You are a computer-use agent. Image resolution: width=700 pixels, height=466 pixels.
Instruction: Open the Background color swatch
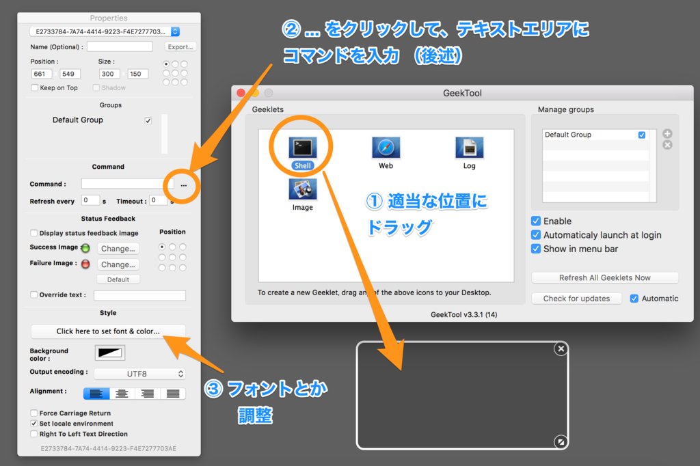(x=110, y=353)
